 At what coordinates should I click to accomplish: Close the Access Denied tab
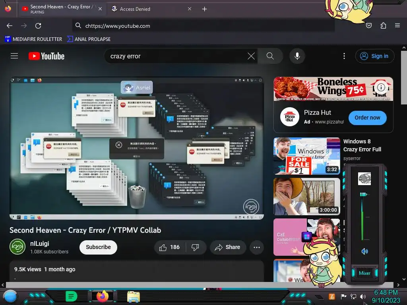[190, 9]
